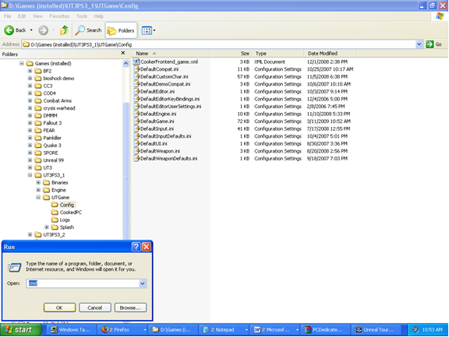Open the View menu
This screenshot has height=337, width=449.
tap(37, 16)
